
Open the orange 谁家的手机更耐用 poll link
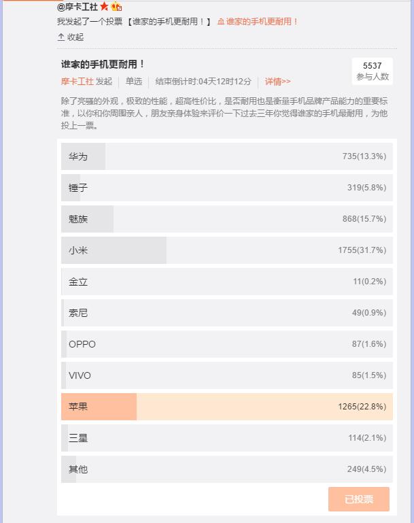[x=262, y=22]
